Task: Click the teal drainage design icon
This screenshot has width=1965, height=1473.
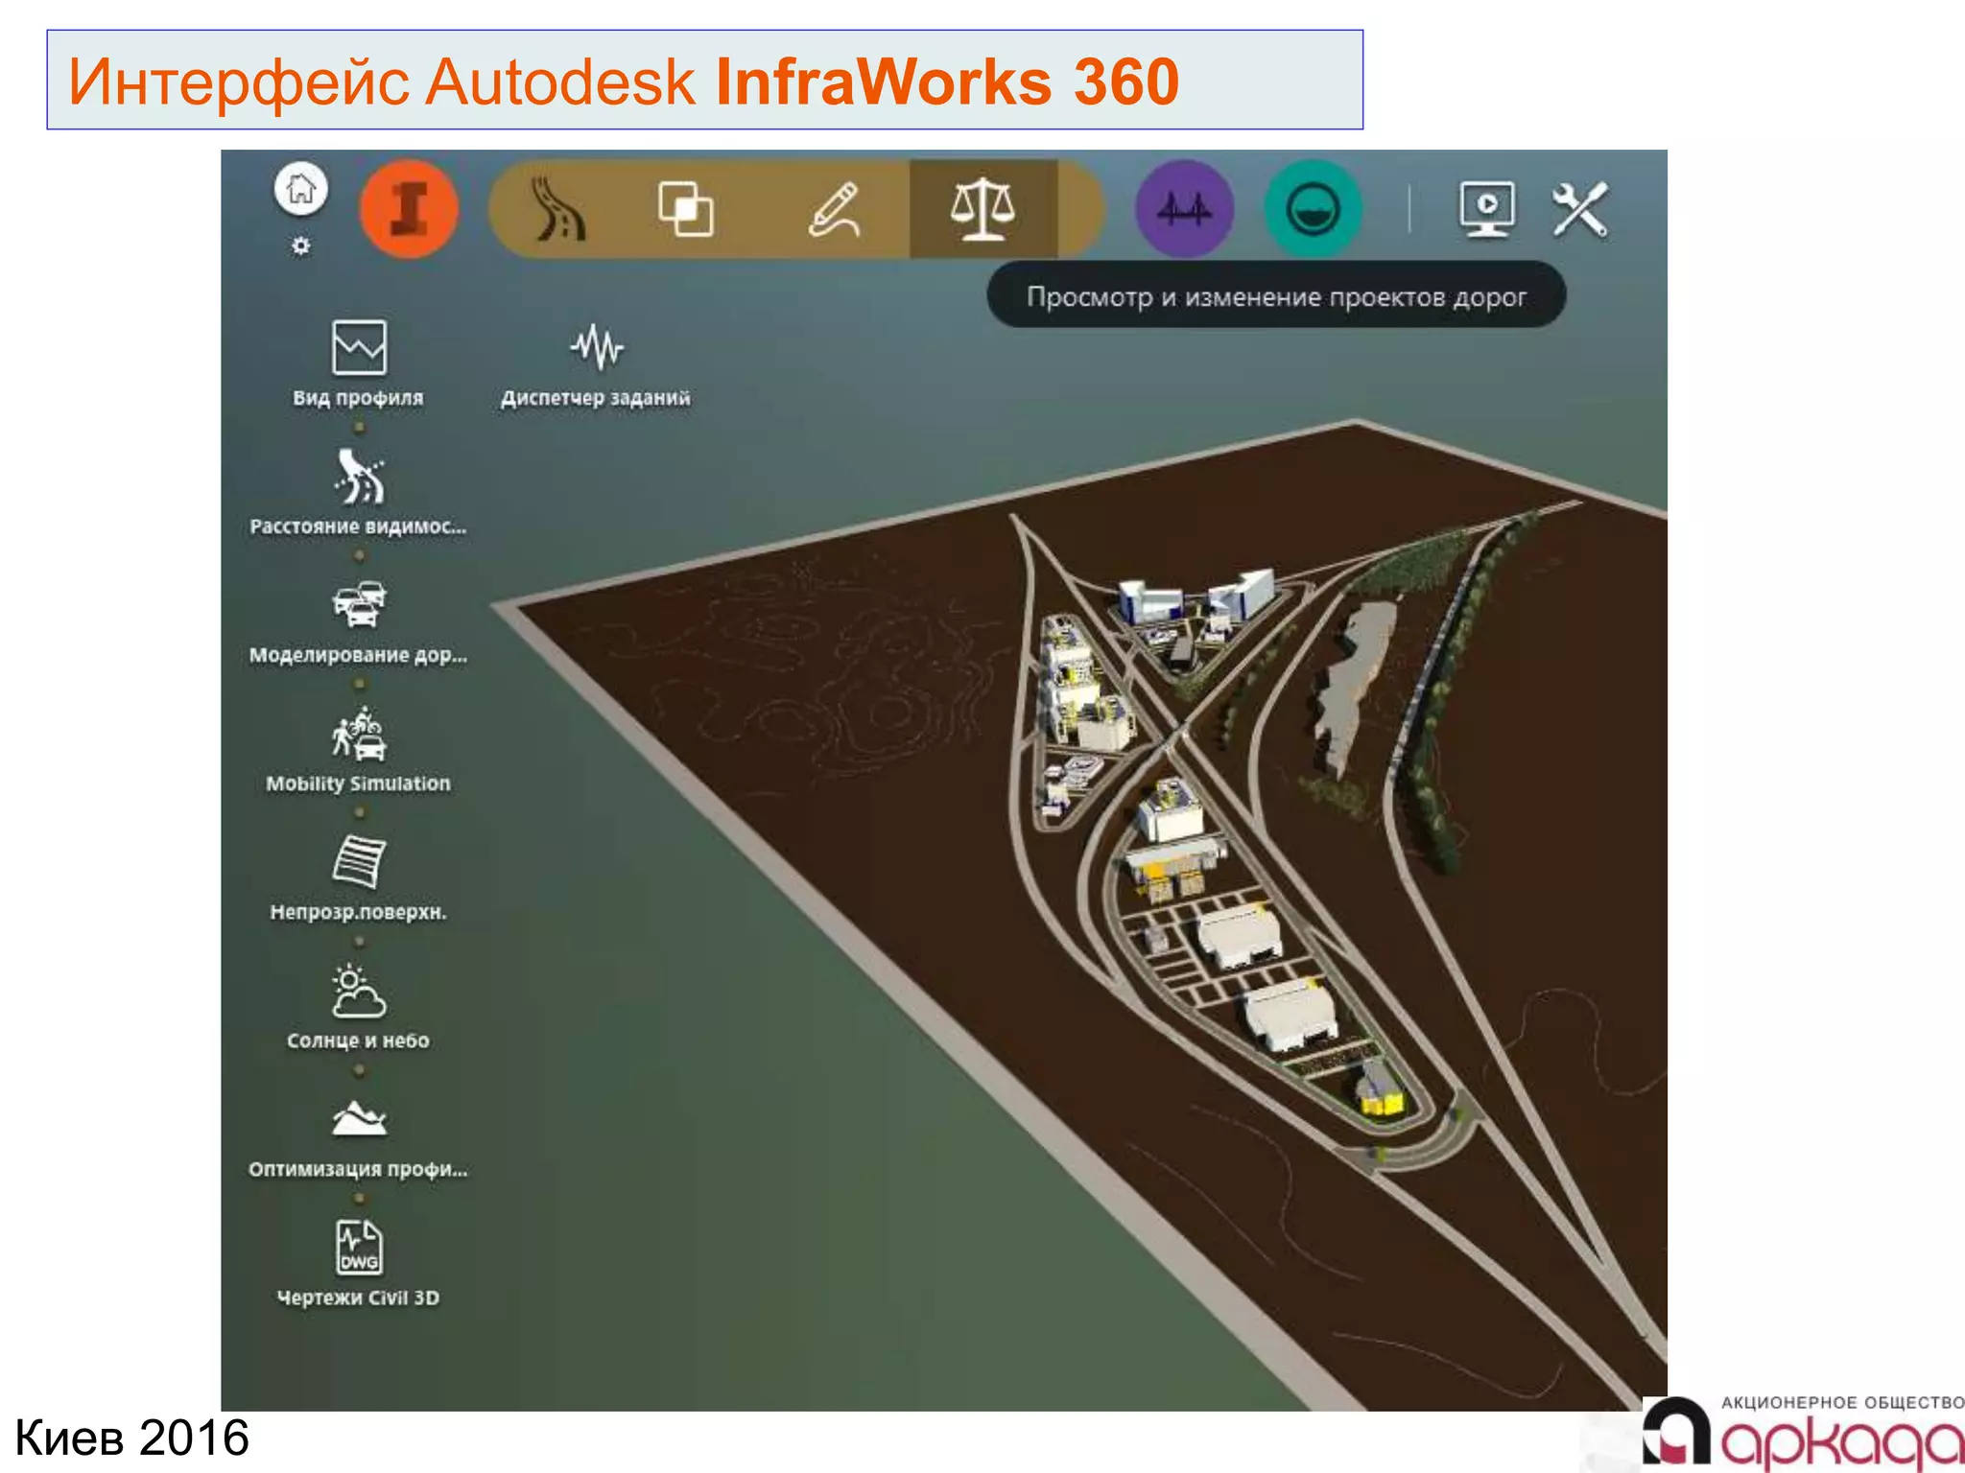Action: click(x=1313, y=208)
